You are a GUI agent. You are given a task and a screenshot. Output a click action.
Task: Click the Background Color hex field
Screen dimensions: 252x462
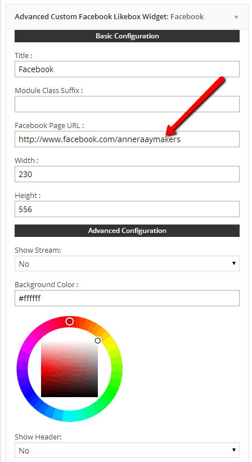(127, 298)
